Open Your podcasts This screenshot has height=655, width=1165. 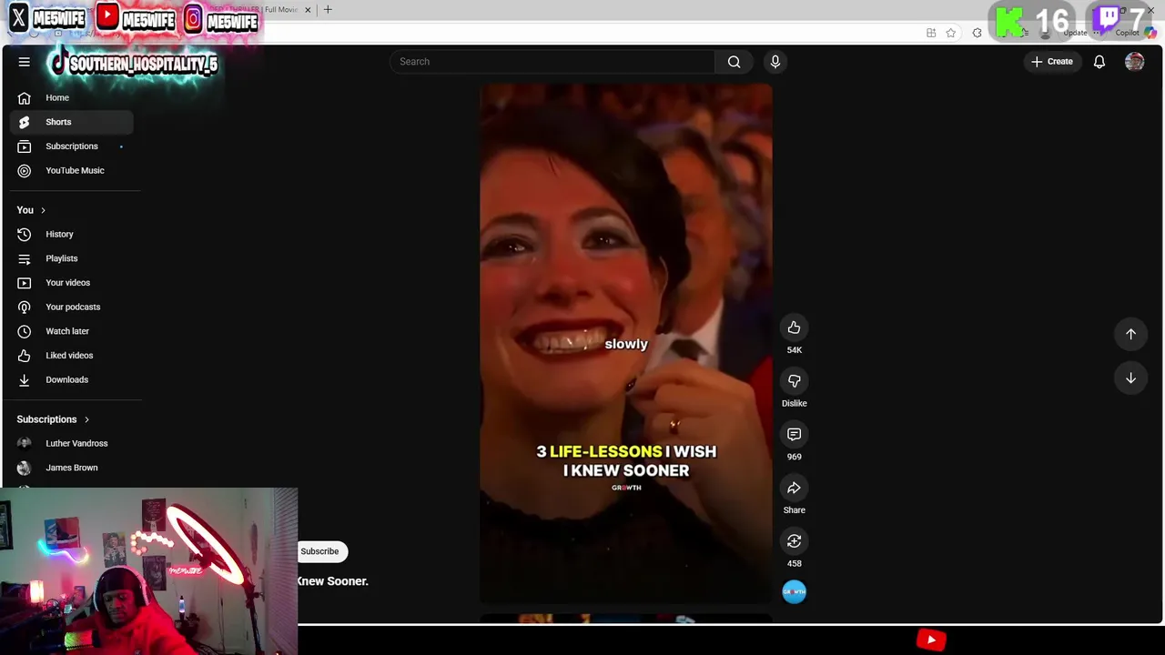point(72,307)
